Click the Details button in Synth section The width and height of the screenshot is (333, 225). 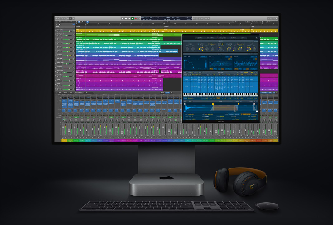pos(255,41)
